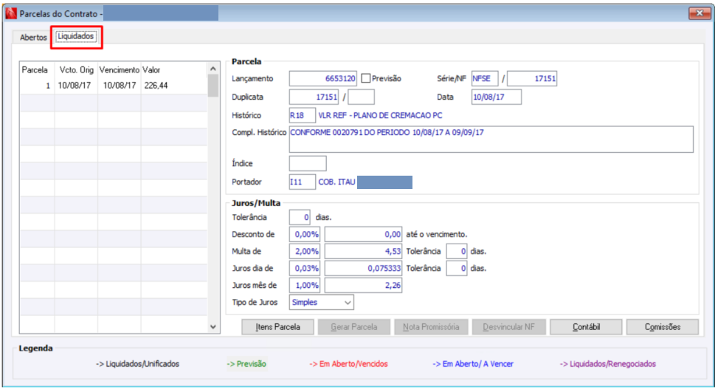The height and width of the screenshot is (389, 715).
Task: Click the Duplicata field 17151
Action: 314,97
